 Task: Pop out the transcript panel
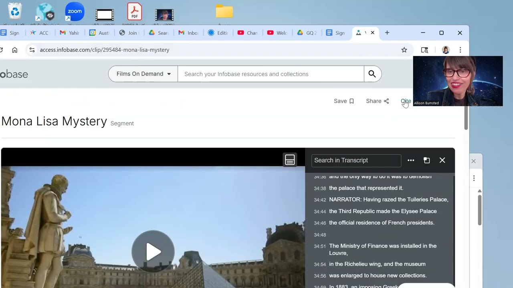[426, 160]
